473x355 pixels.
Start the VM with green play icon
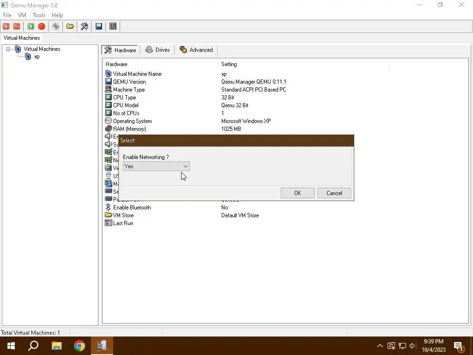[x=31, y=26]
